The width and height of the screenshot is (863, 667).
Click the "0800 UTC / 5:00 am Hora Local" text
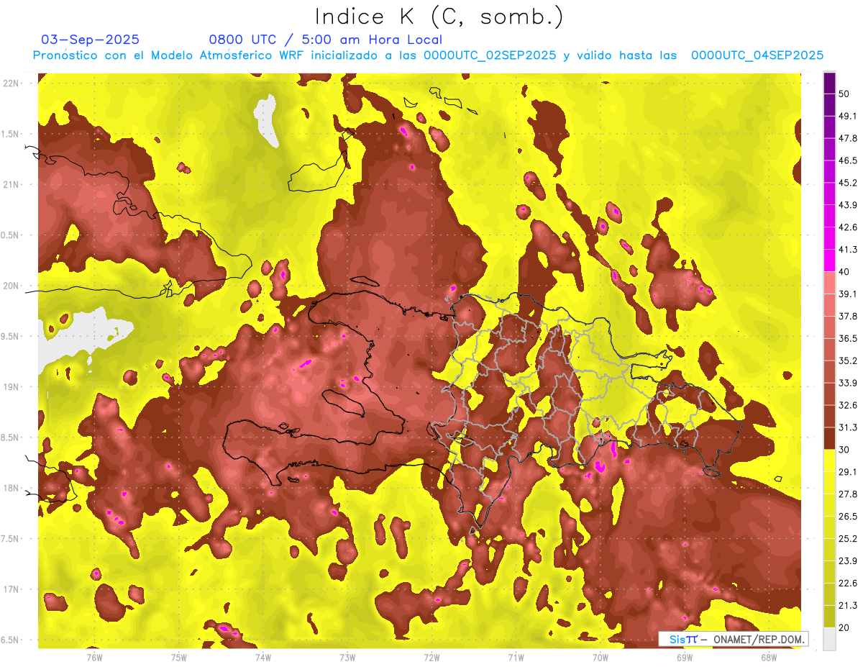[x=326, y=40]
